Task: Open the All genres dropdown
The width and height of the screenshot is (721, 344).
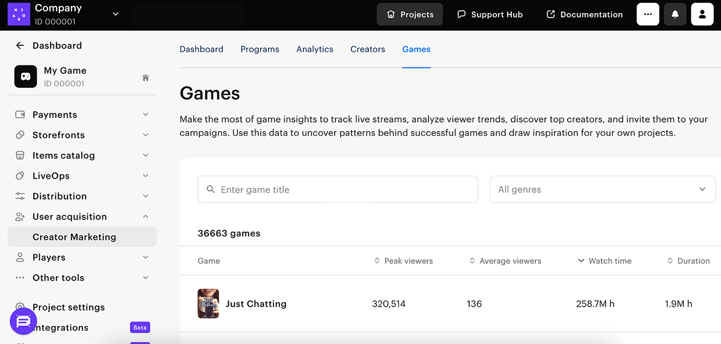Action: tap(602, 189)
